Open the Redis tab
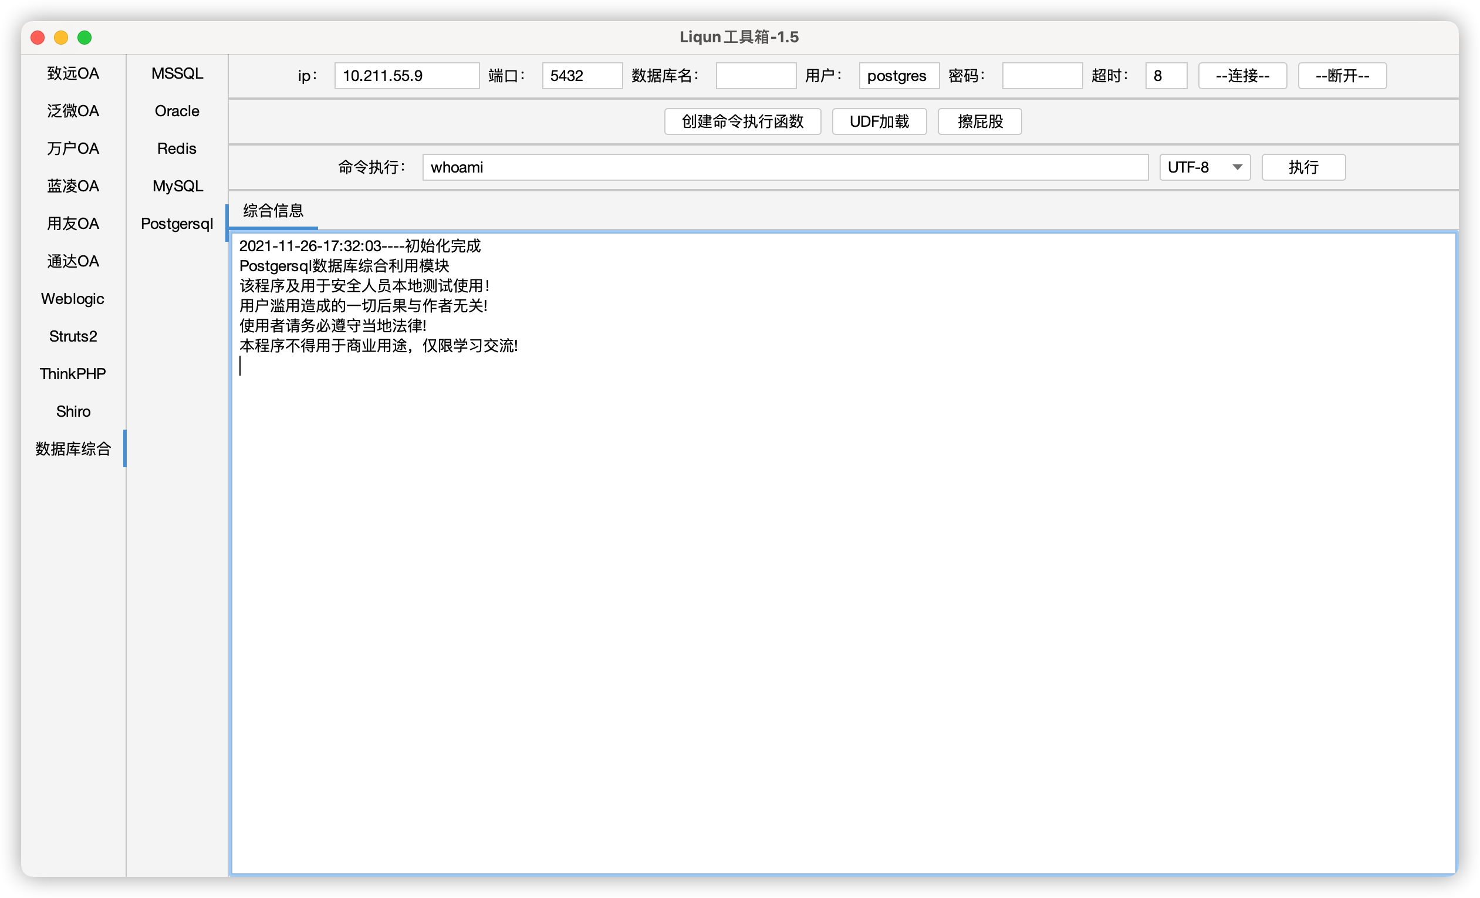This screenshot has width=1480, height=898. coord(177,148)
